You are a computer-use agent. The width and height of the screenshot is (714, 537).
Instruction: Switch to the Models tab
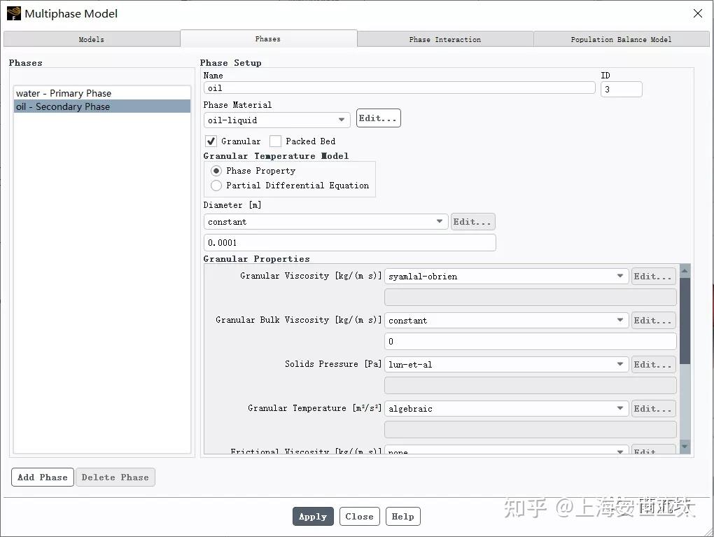pyautogui.click(x=92, y=39)
